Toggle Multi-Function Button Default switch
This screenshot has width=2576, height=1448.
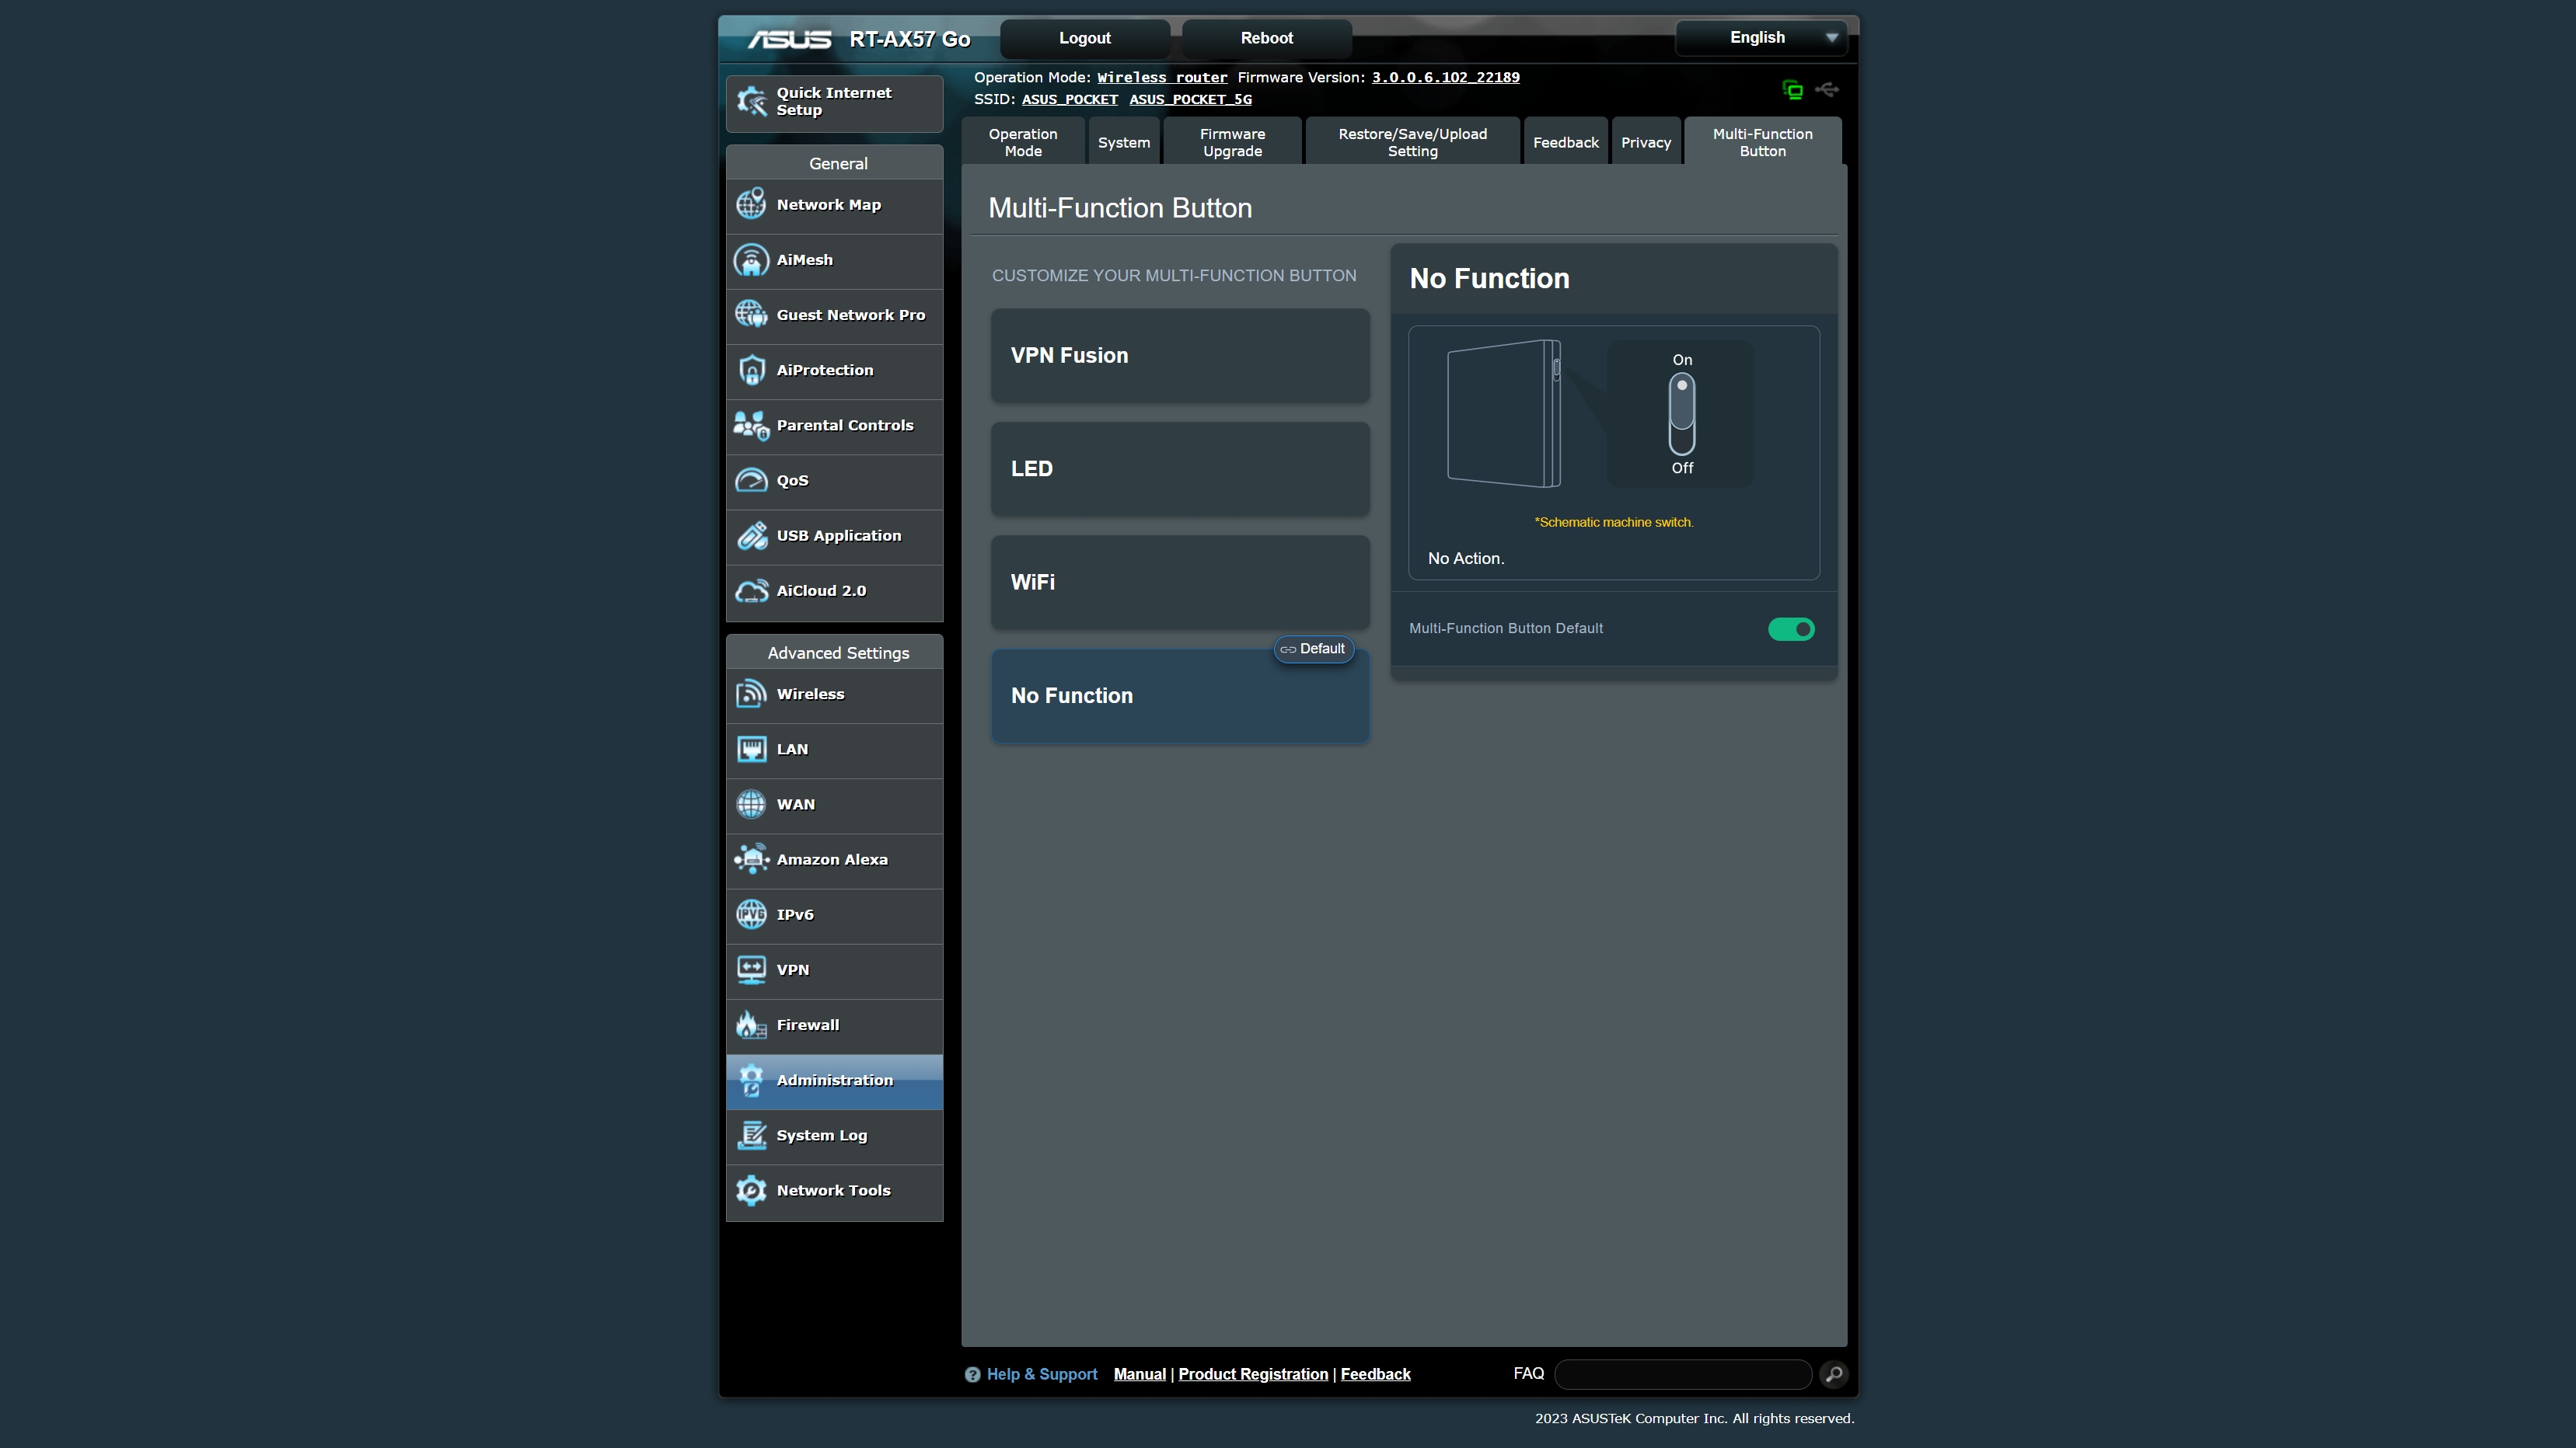pyautogui.click(x=1792, y=628)
